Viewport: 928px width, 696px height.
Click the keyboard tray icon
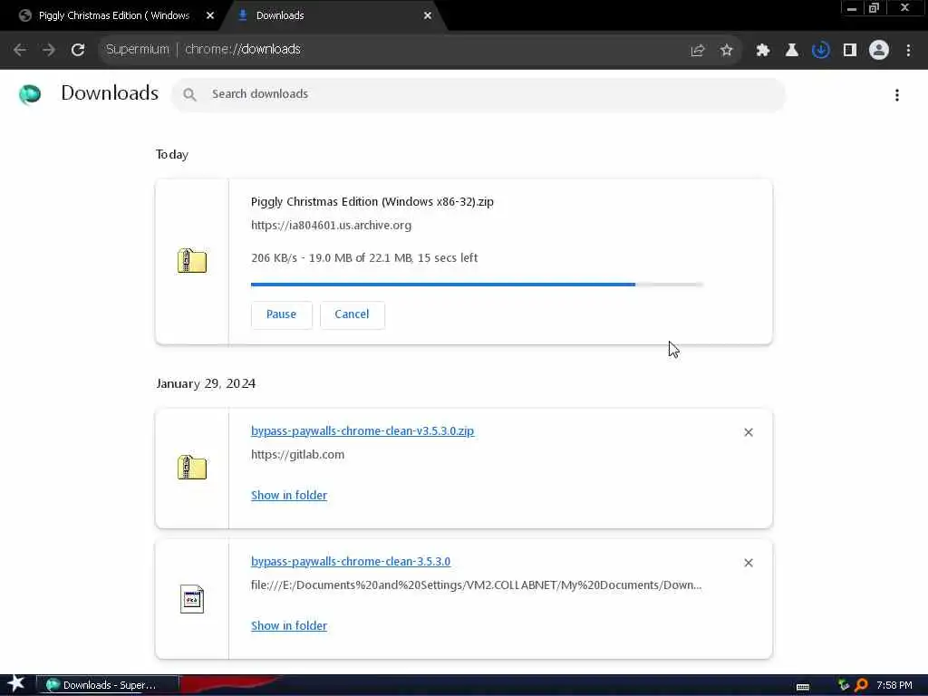tap(803, 687)
